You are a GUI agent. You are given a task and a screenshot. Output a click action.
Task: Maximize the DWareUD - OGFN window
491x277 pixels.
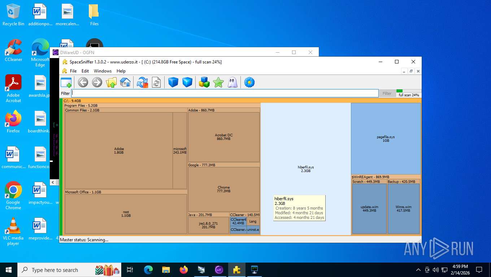pos(294,52)
